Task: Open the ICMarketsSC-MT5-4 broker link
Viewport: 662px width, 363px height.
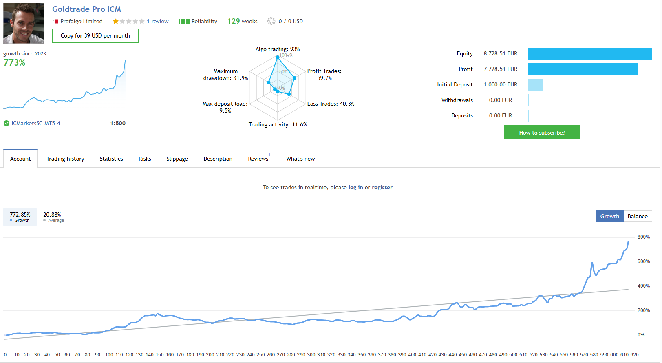Action: (x=35, y=123)
